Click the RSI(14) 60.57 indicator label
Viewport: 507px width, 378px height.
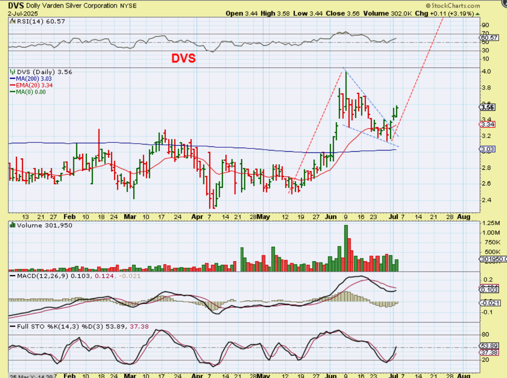pyautogui.click(x=27, y=20)
